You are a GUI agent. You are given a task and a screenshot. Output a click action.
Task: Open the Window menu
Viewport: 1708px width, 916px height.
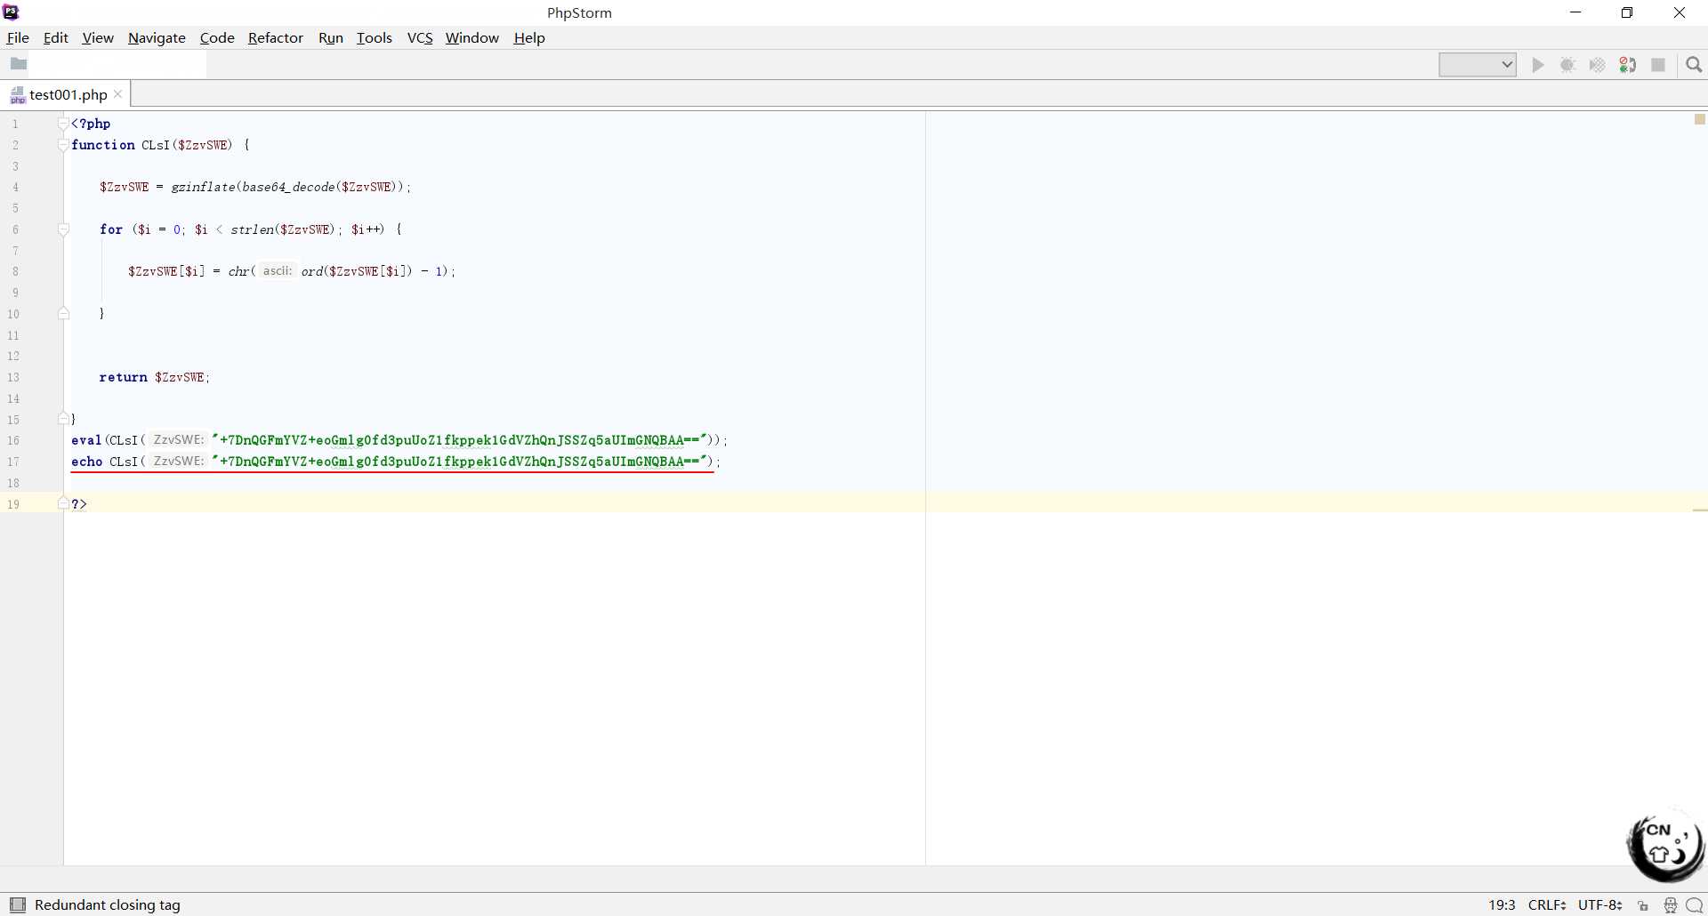472,37
